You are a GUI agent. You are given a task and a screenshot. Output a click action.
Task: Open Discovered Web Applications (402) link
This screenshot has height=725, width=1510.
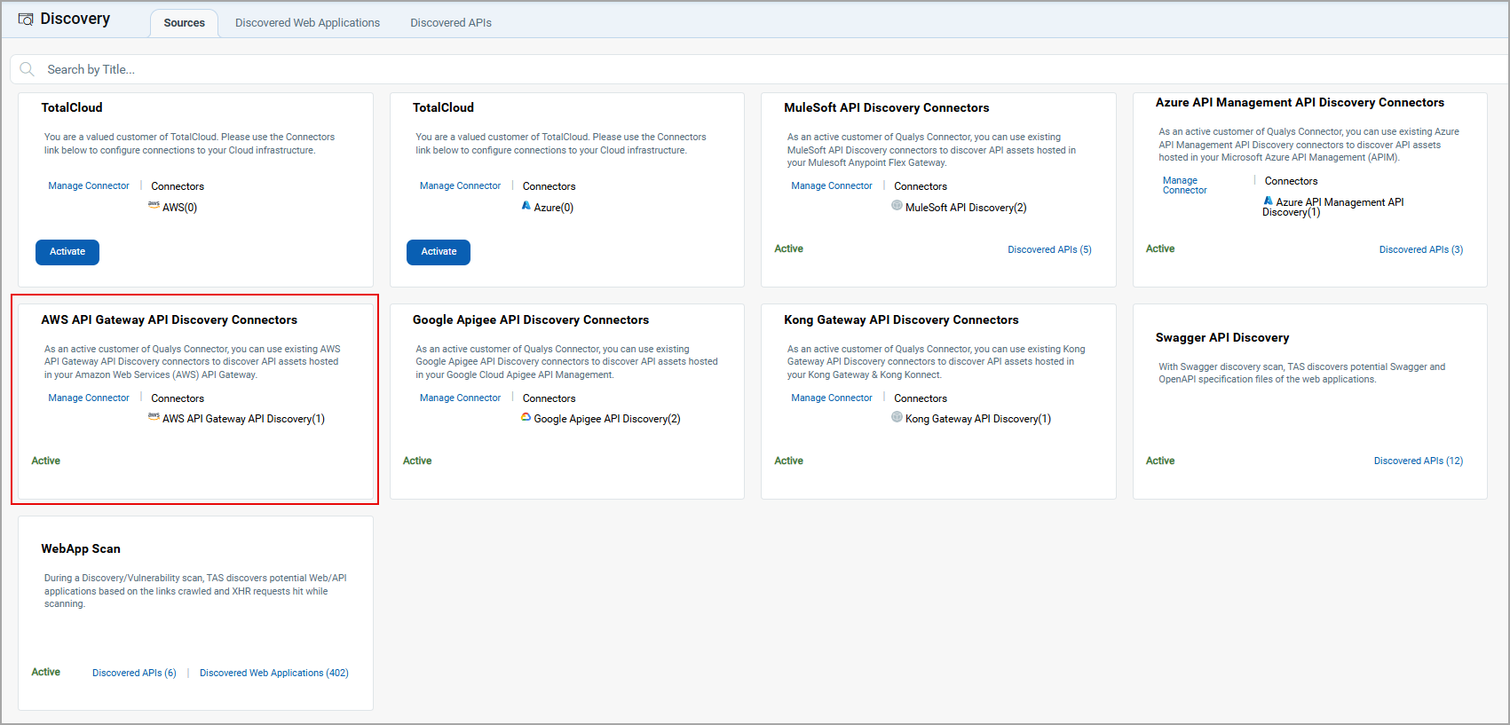pos(274,673)
